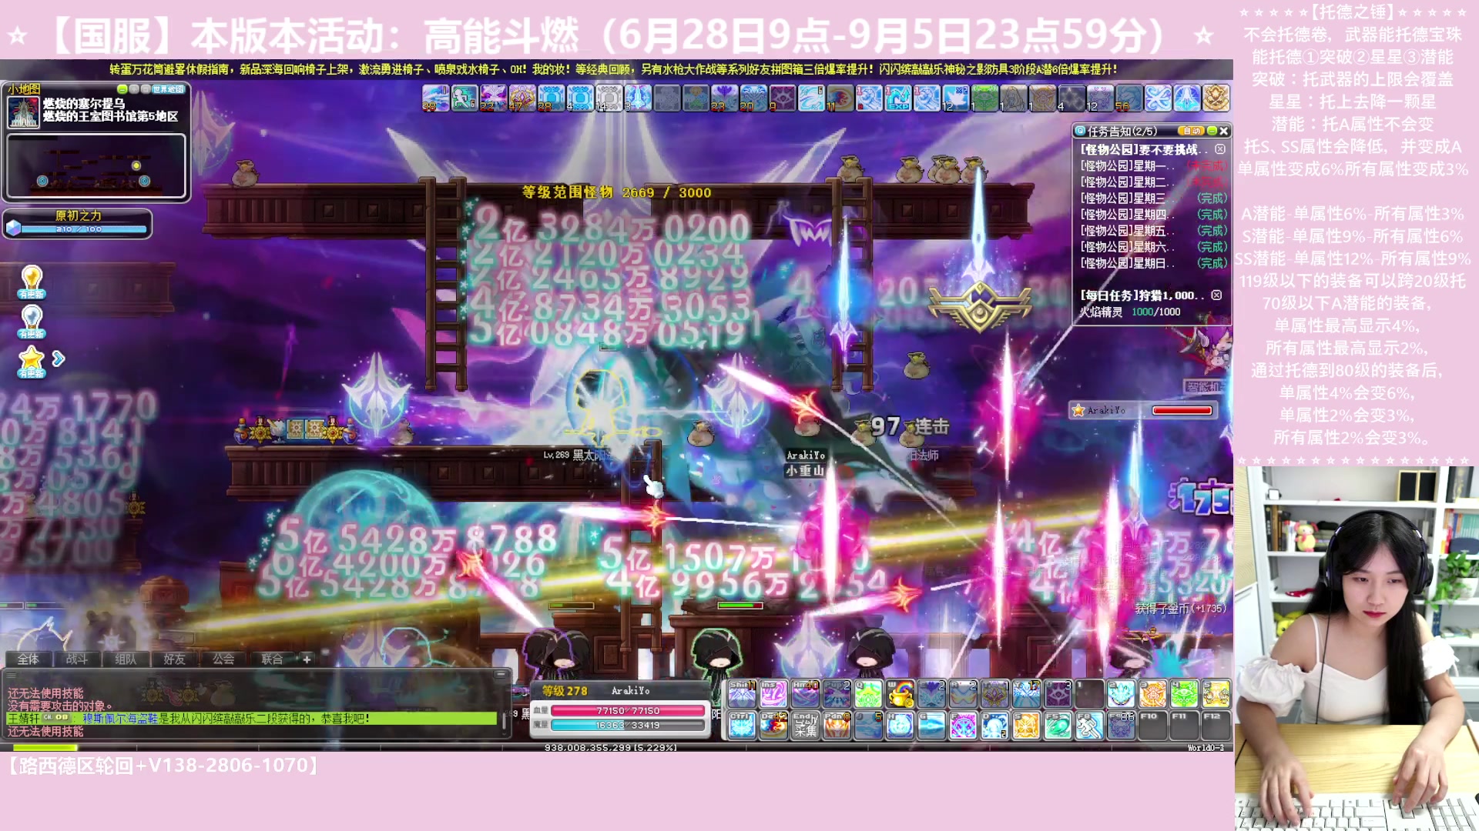
Task: Open the 组队 party chat tab
Action: (126, 659)
